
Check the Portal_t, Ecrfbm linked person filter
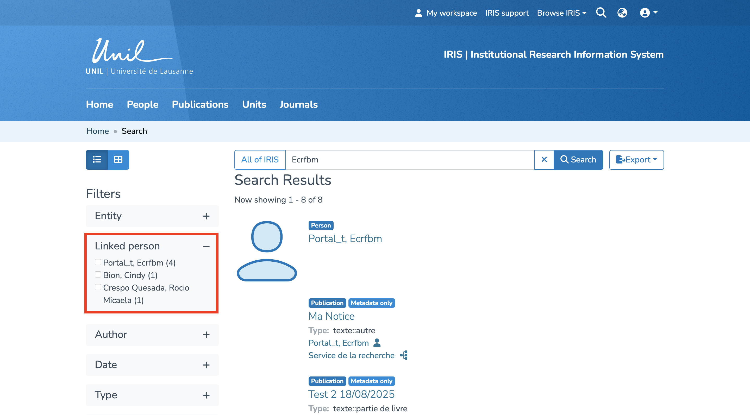tap(98, 262)
